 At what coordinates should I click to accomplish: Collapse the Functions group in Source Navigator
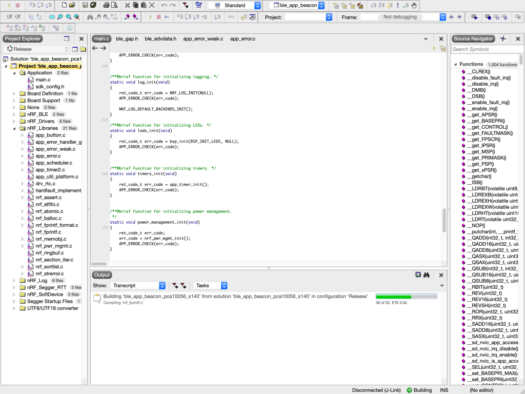point(455,64)
